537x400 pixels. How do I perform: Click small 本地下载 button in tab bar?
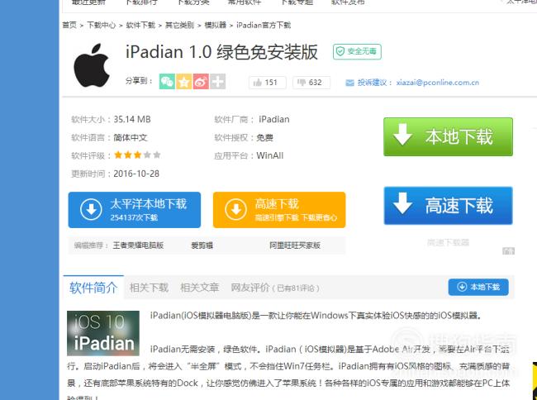pyautogui.click(x=478, y=287)
